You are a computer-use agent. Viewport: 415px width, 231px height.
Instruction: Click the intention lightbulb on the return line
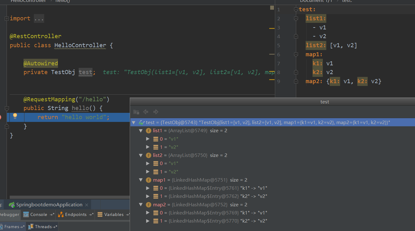coord(15,117)
